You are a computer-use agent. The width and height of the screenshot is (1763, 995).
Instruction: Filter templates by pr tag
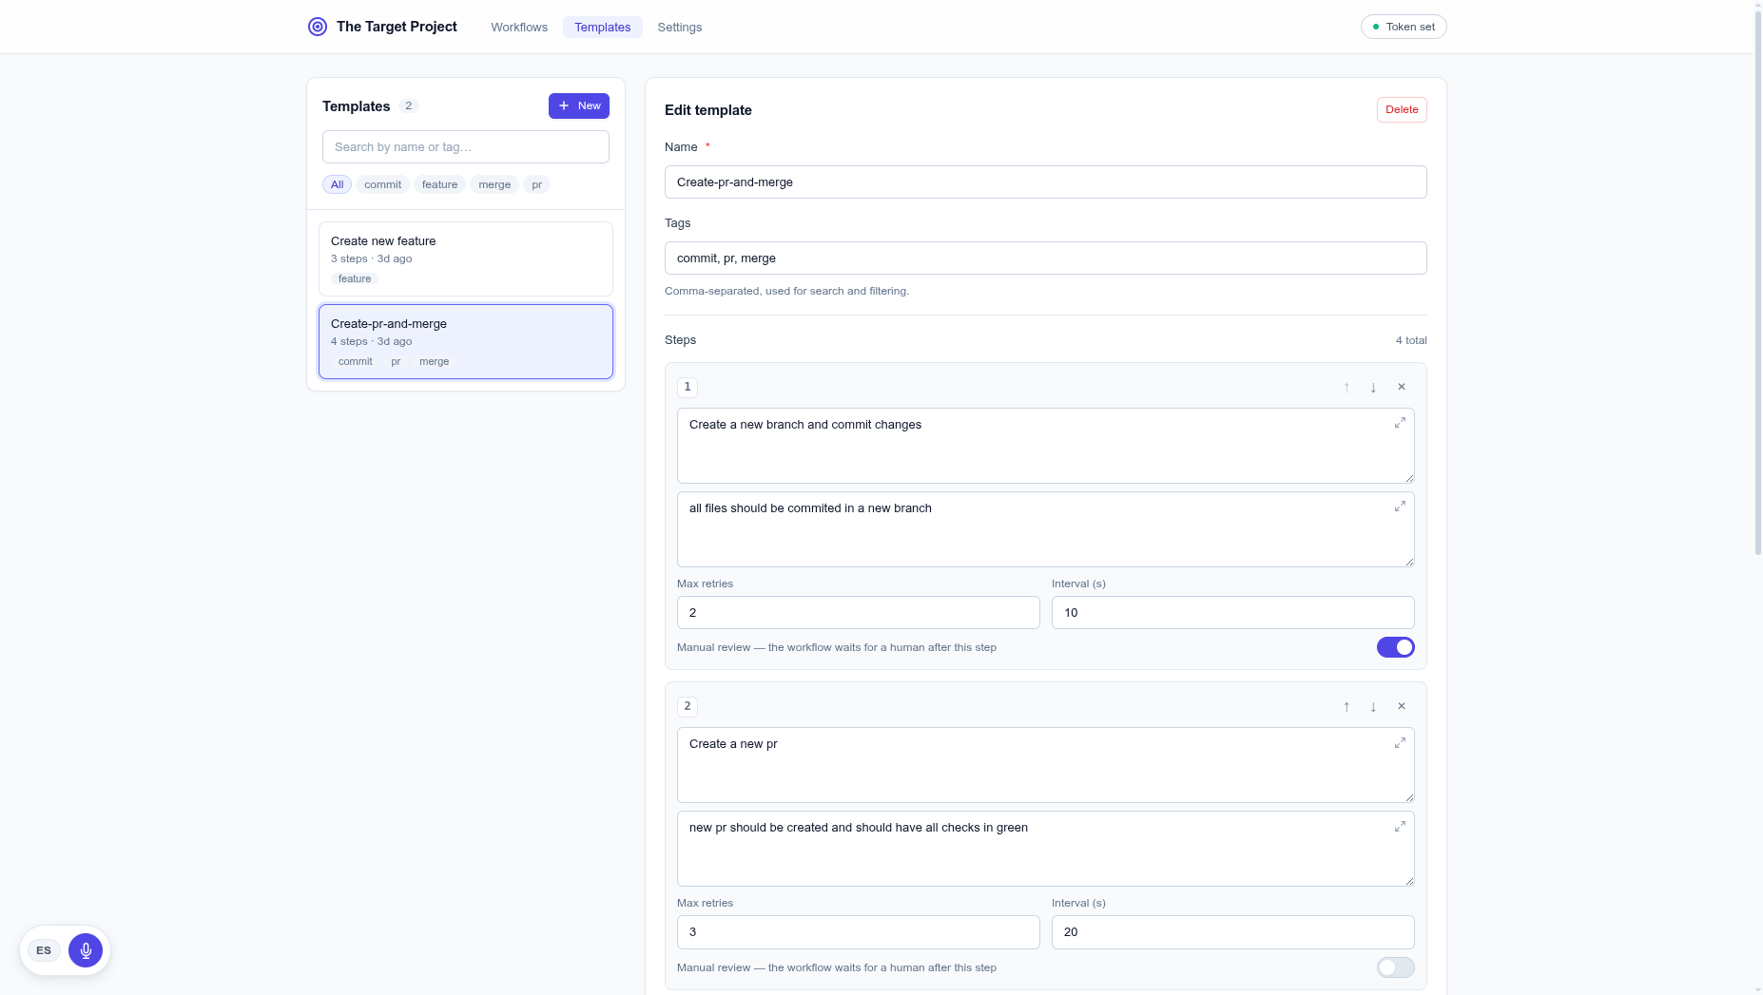click(x=537, y=184)
